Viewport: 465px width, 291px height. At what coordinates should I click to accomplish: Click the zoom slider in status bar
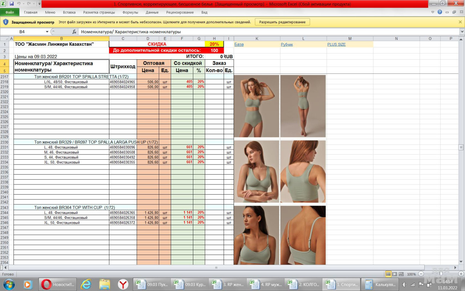(440, 274)
